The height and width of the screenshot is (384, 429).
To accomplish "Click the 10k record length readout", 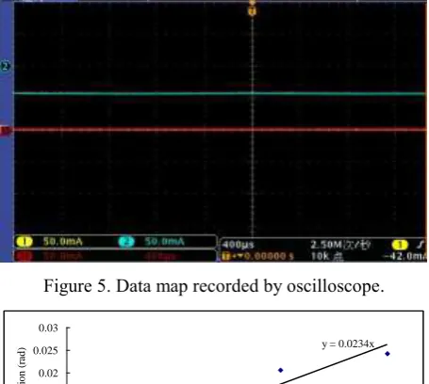I will (x=327, y=256).
